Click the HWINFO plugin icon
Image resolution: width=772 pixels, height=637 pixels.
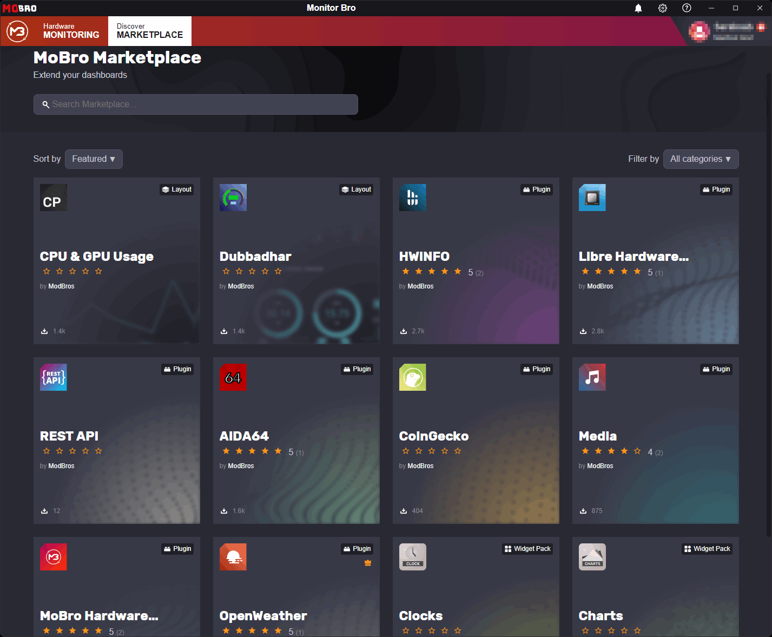[x=413, y=198]
